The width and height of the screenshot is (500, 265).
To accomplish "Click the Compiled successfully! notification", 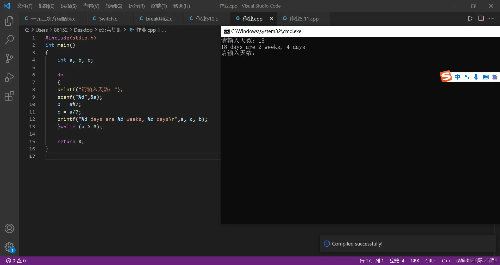I will (x=408, y=244).
